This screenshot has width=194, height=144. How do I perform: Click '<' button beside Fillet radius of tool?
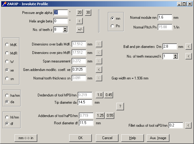188,125
